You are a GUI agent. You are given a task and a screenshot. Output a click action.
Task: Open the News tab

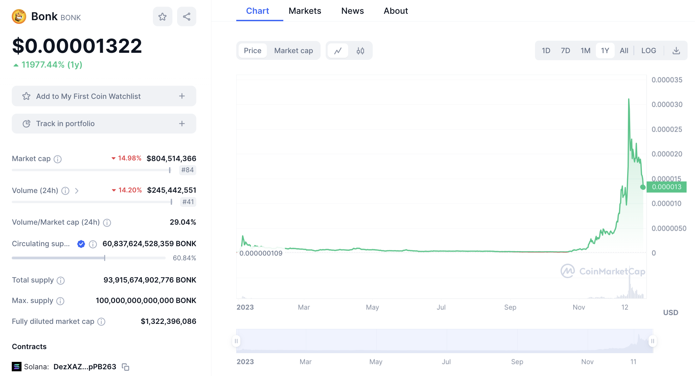352,11
